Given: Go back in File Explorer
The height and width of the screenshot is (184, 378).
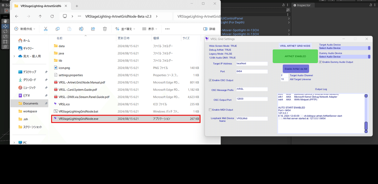Looking at the screenshot, I should (x=16, y=16).
